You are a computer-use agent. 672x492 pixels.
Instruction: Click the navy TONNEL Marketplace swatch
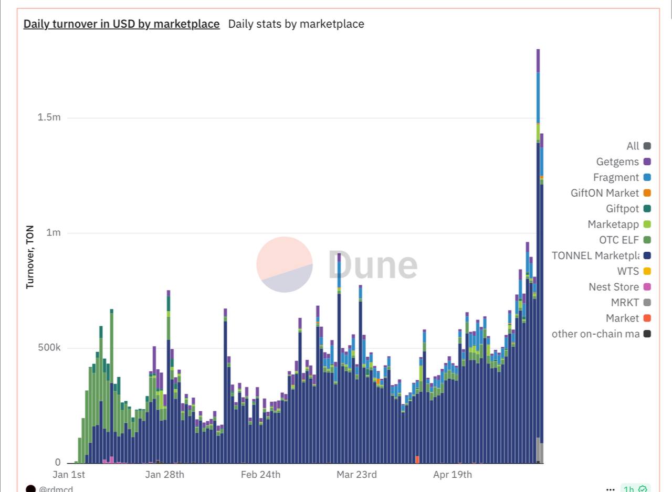click(x=647, y=256)
